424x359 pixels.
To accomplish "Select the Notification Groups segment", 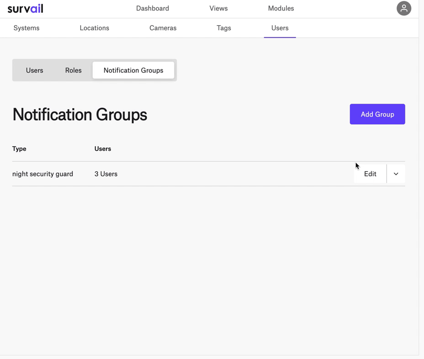I will [133, 70].
